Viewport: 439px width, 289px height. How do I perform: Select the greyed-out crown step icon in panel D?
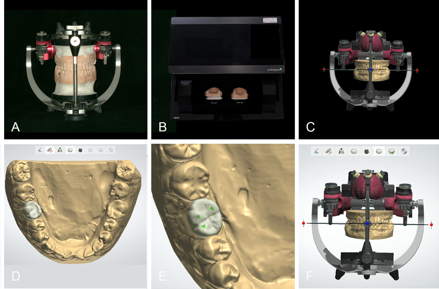(91, 150)
